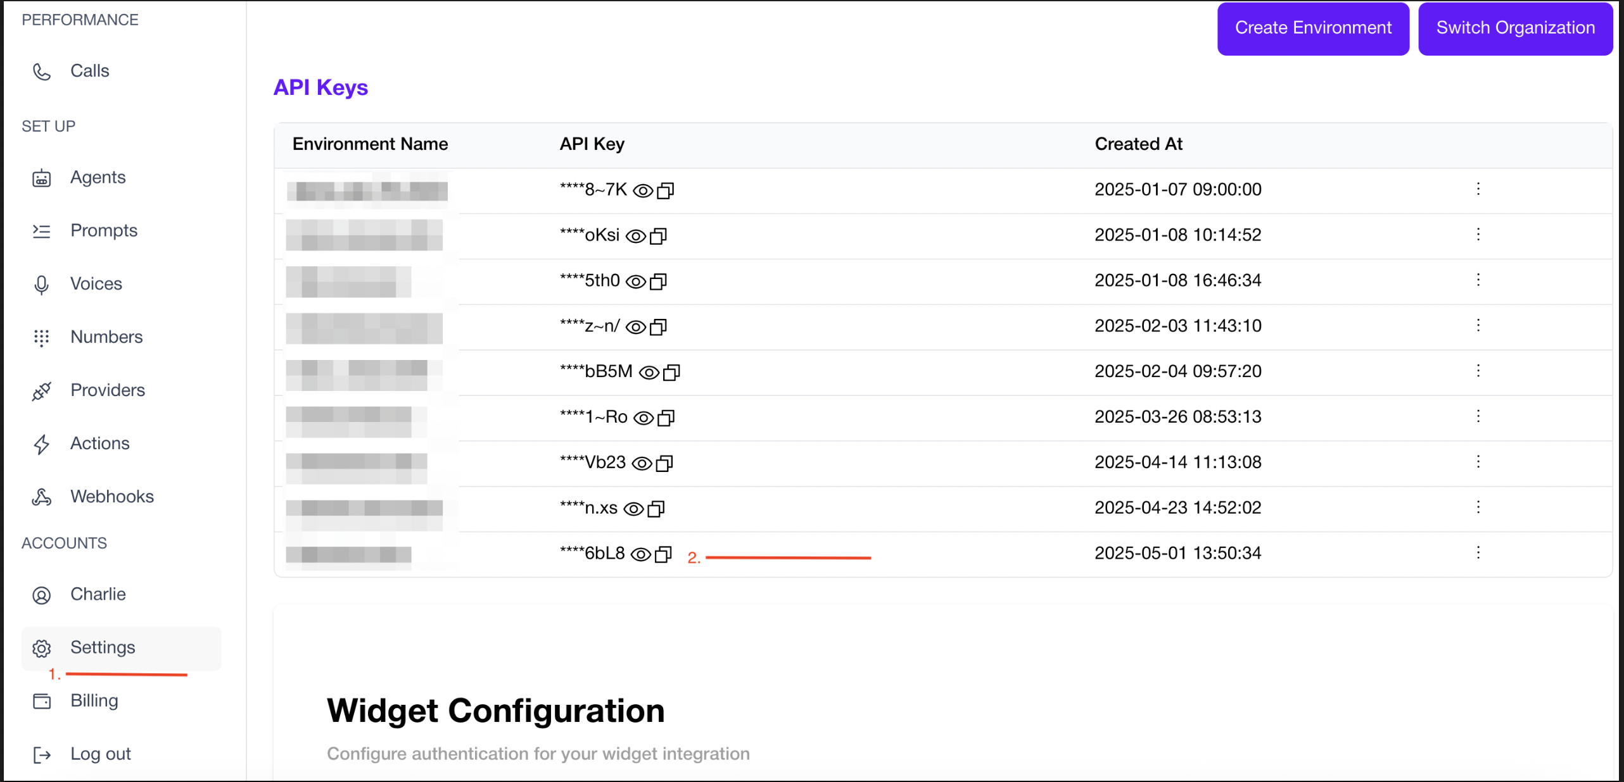Click Switch Organization button
The image size is (1624, 782).
click(1515, 28)
